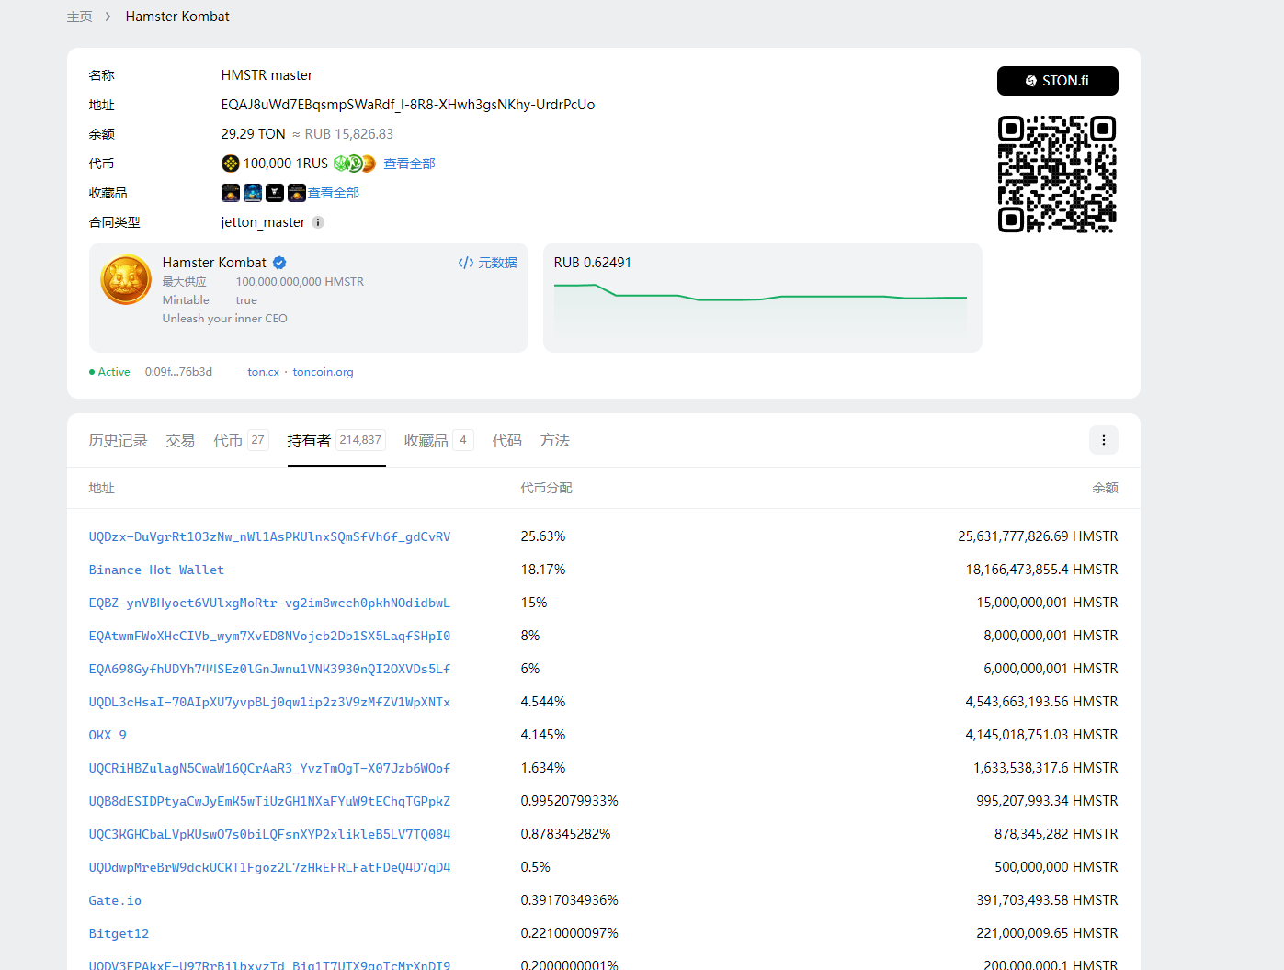The image size is (1284, 970).
Task: Switch to the 代码 tab
Action: click(506, 441)
